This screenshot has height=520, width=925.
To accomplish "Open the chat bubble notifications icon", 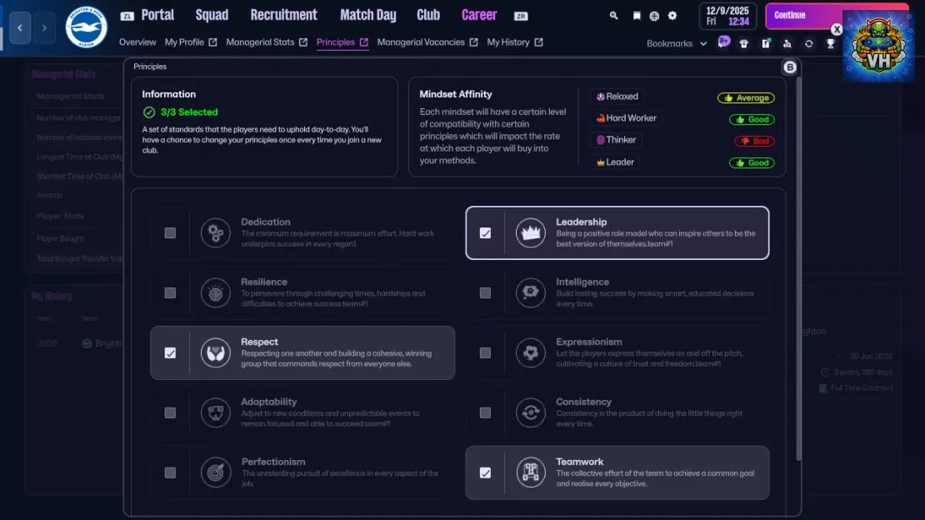I will click(724, 42).
